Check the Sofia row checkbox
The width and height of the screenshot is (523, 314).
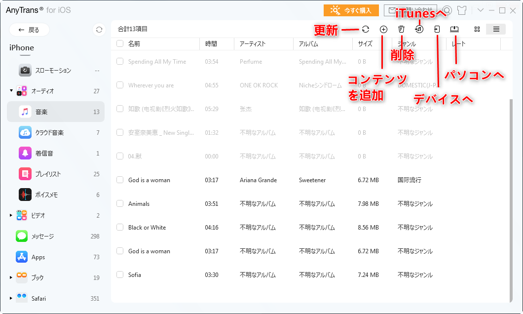pos(120,275)
